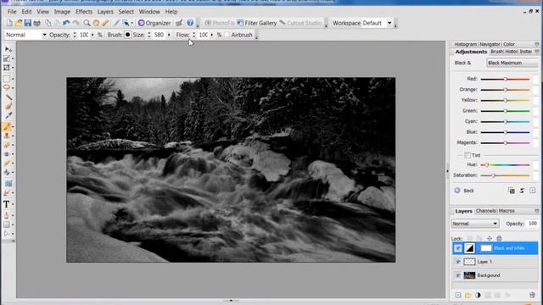
Task: Open Cutout Studio
Action: [x=300, y=23]
